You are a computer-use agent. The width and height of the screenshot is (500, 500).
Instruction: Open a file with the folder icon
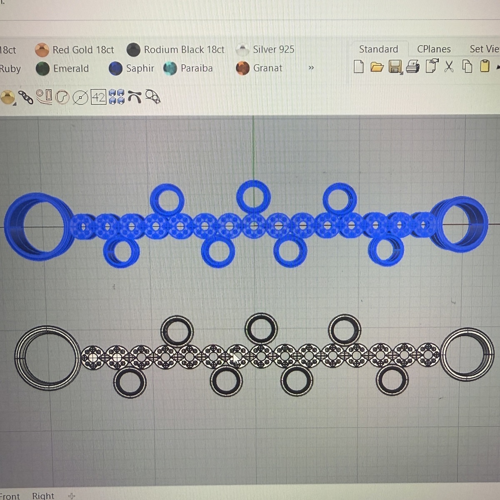(377, 67)
